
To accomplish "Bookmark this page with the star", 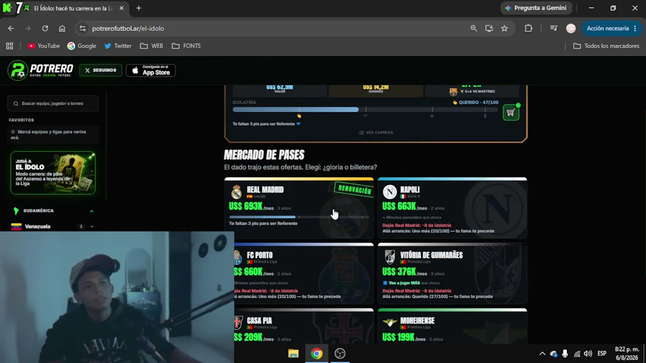I will point(504,29).
